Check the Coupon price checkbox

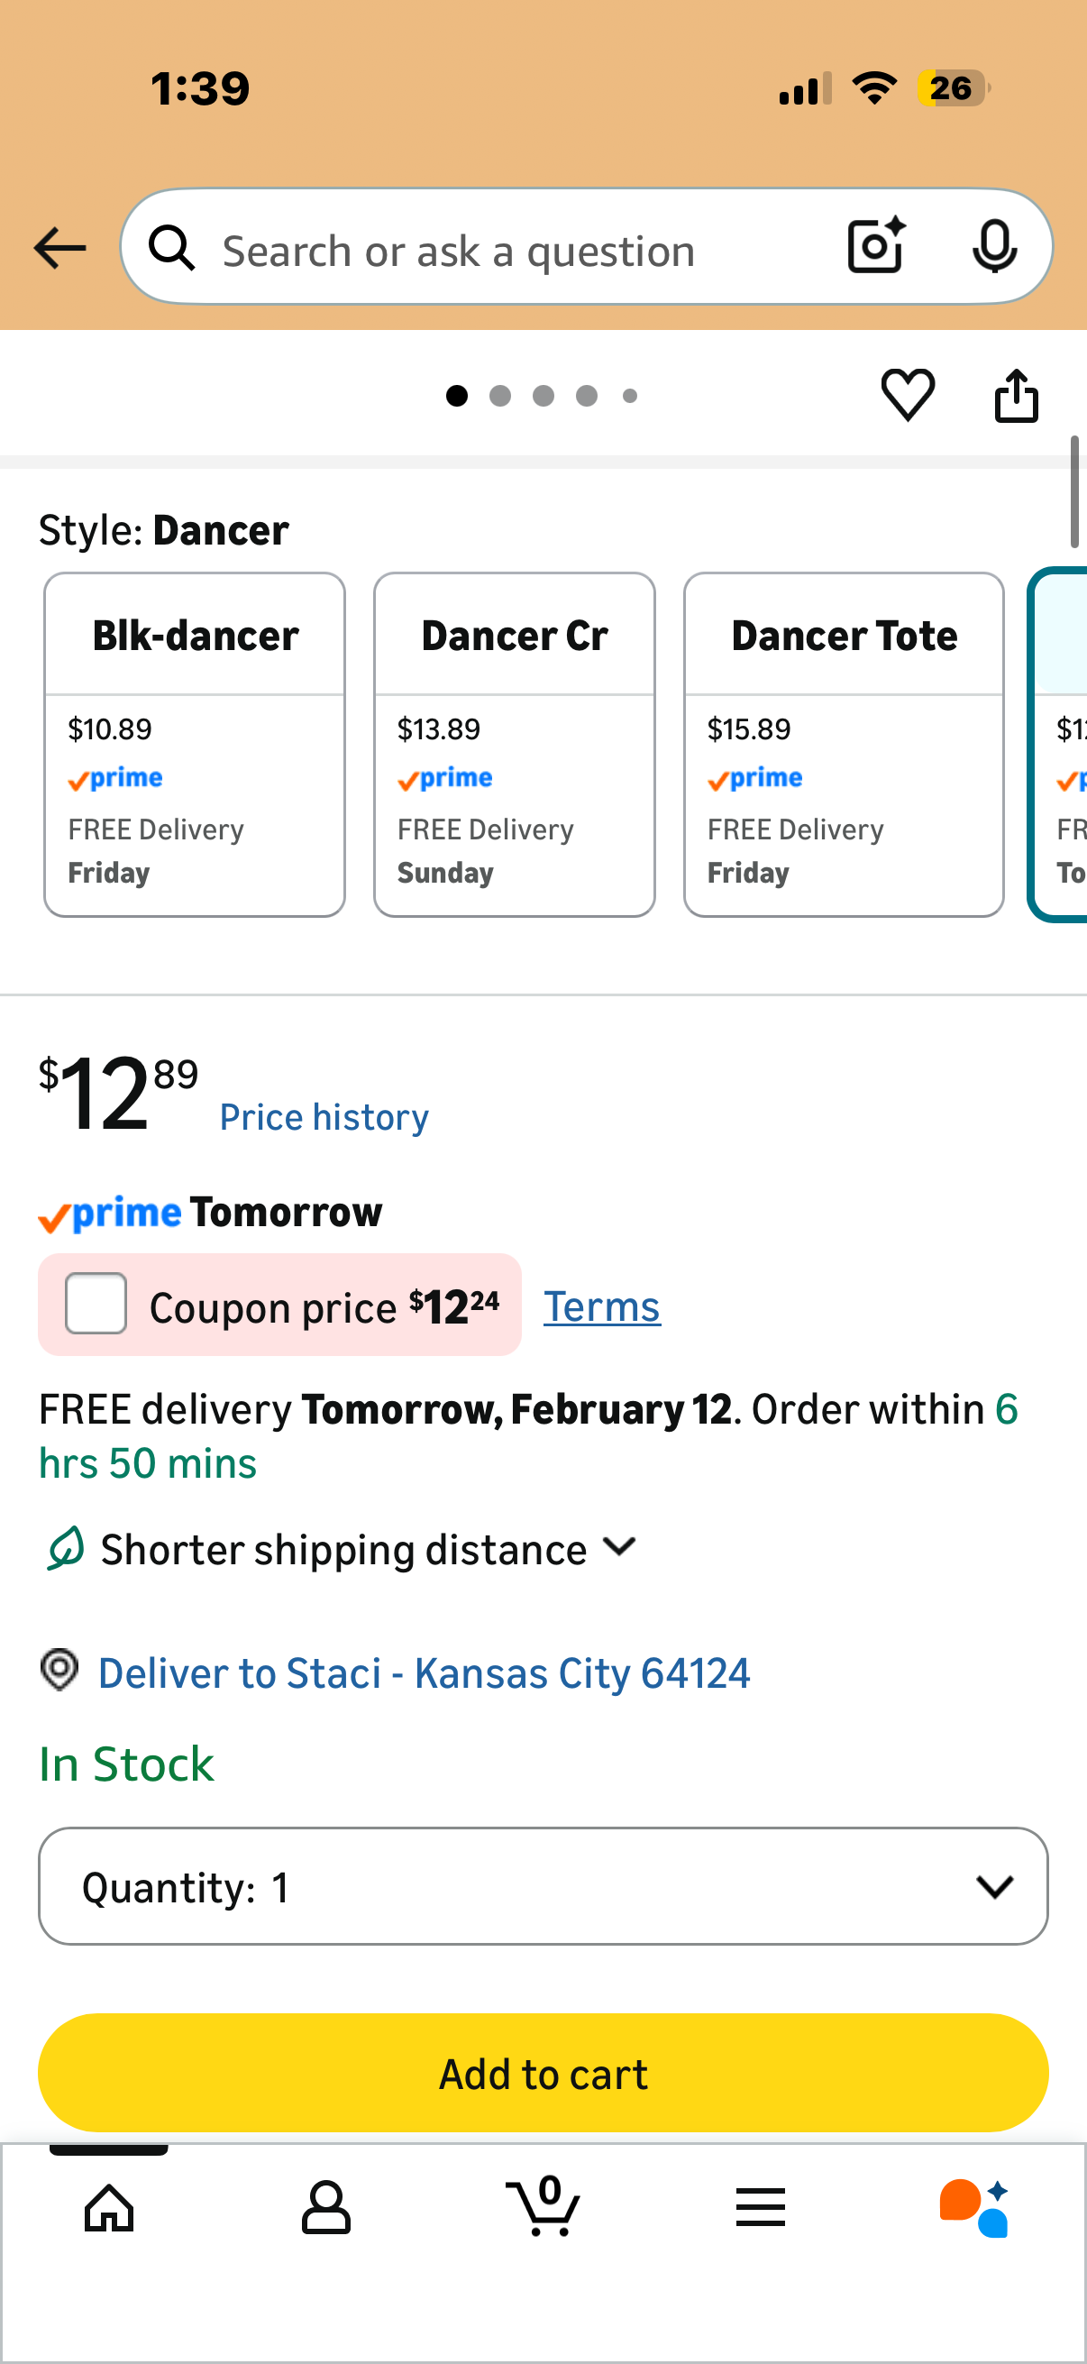coord(96,1303)
